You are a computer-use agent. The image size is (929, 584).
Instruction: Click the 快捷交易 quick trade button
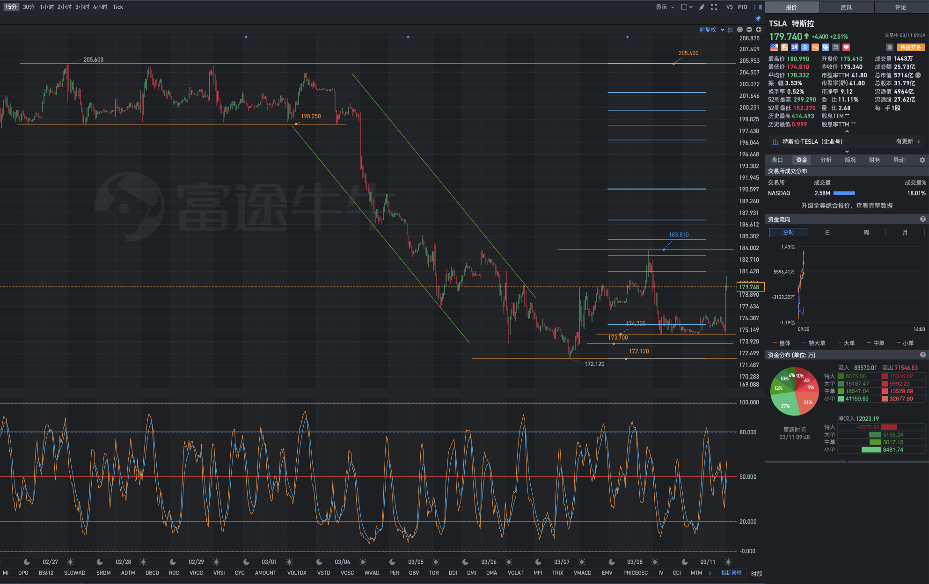(911, 47)
